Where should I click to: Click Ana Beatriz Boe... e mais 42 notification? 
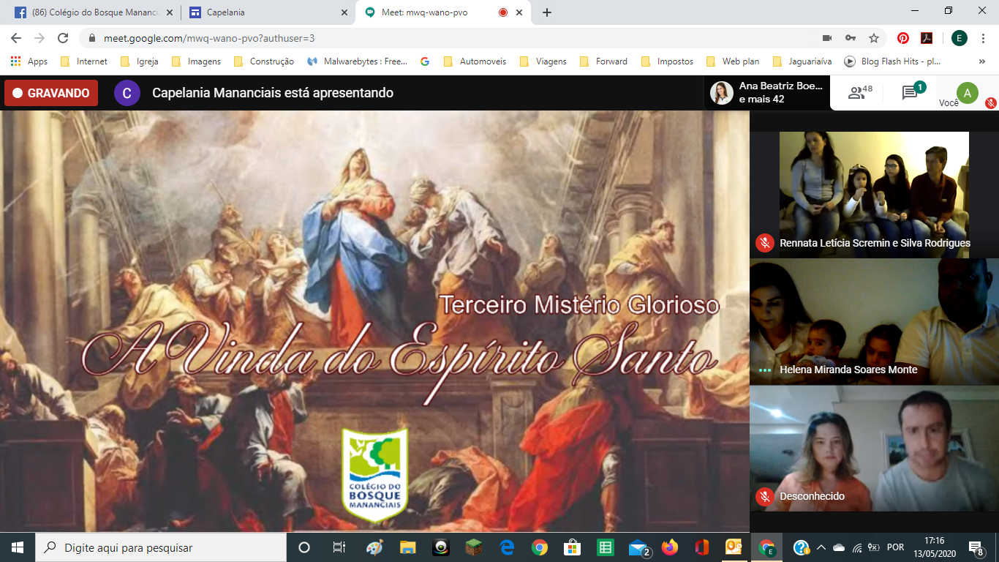[767, 93]
